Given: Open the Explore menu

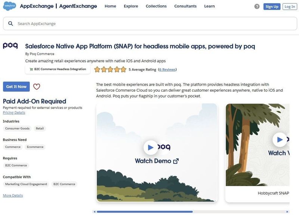Looking at the screenshot, I should 131,6.
